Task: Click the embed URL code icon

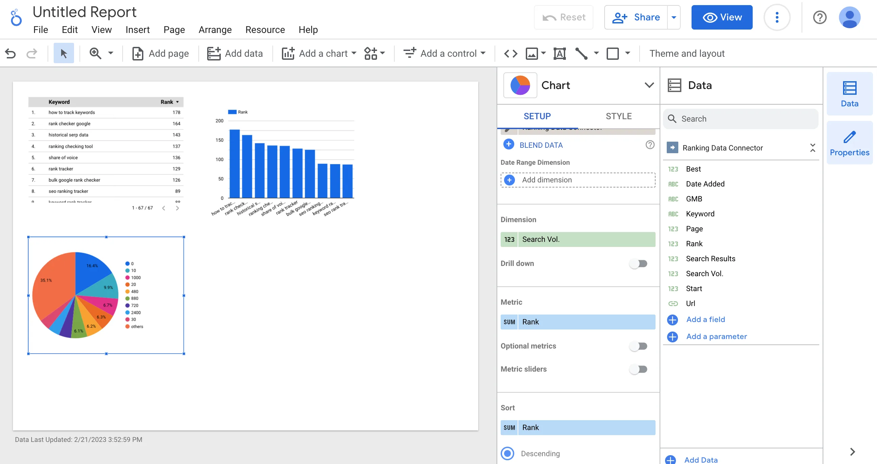Action: coord(511,53)
